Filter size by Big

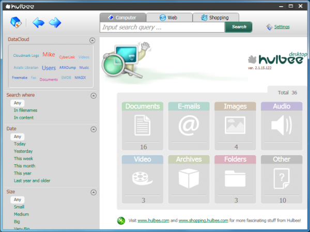tap(17, 222)
